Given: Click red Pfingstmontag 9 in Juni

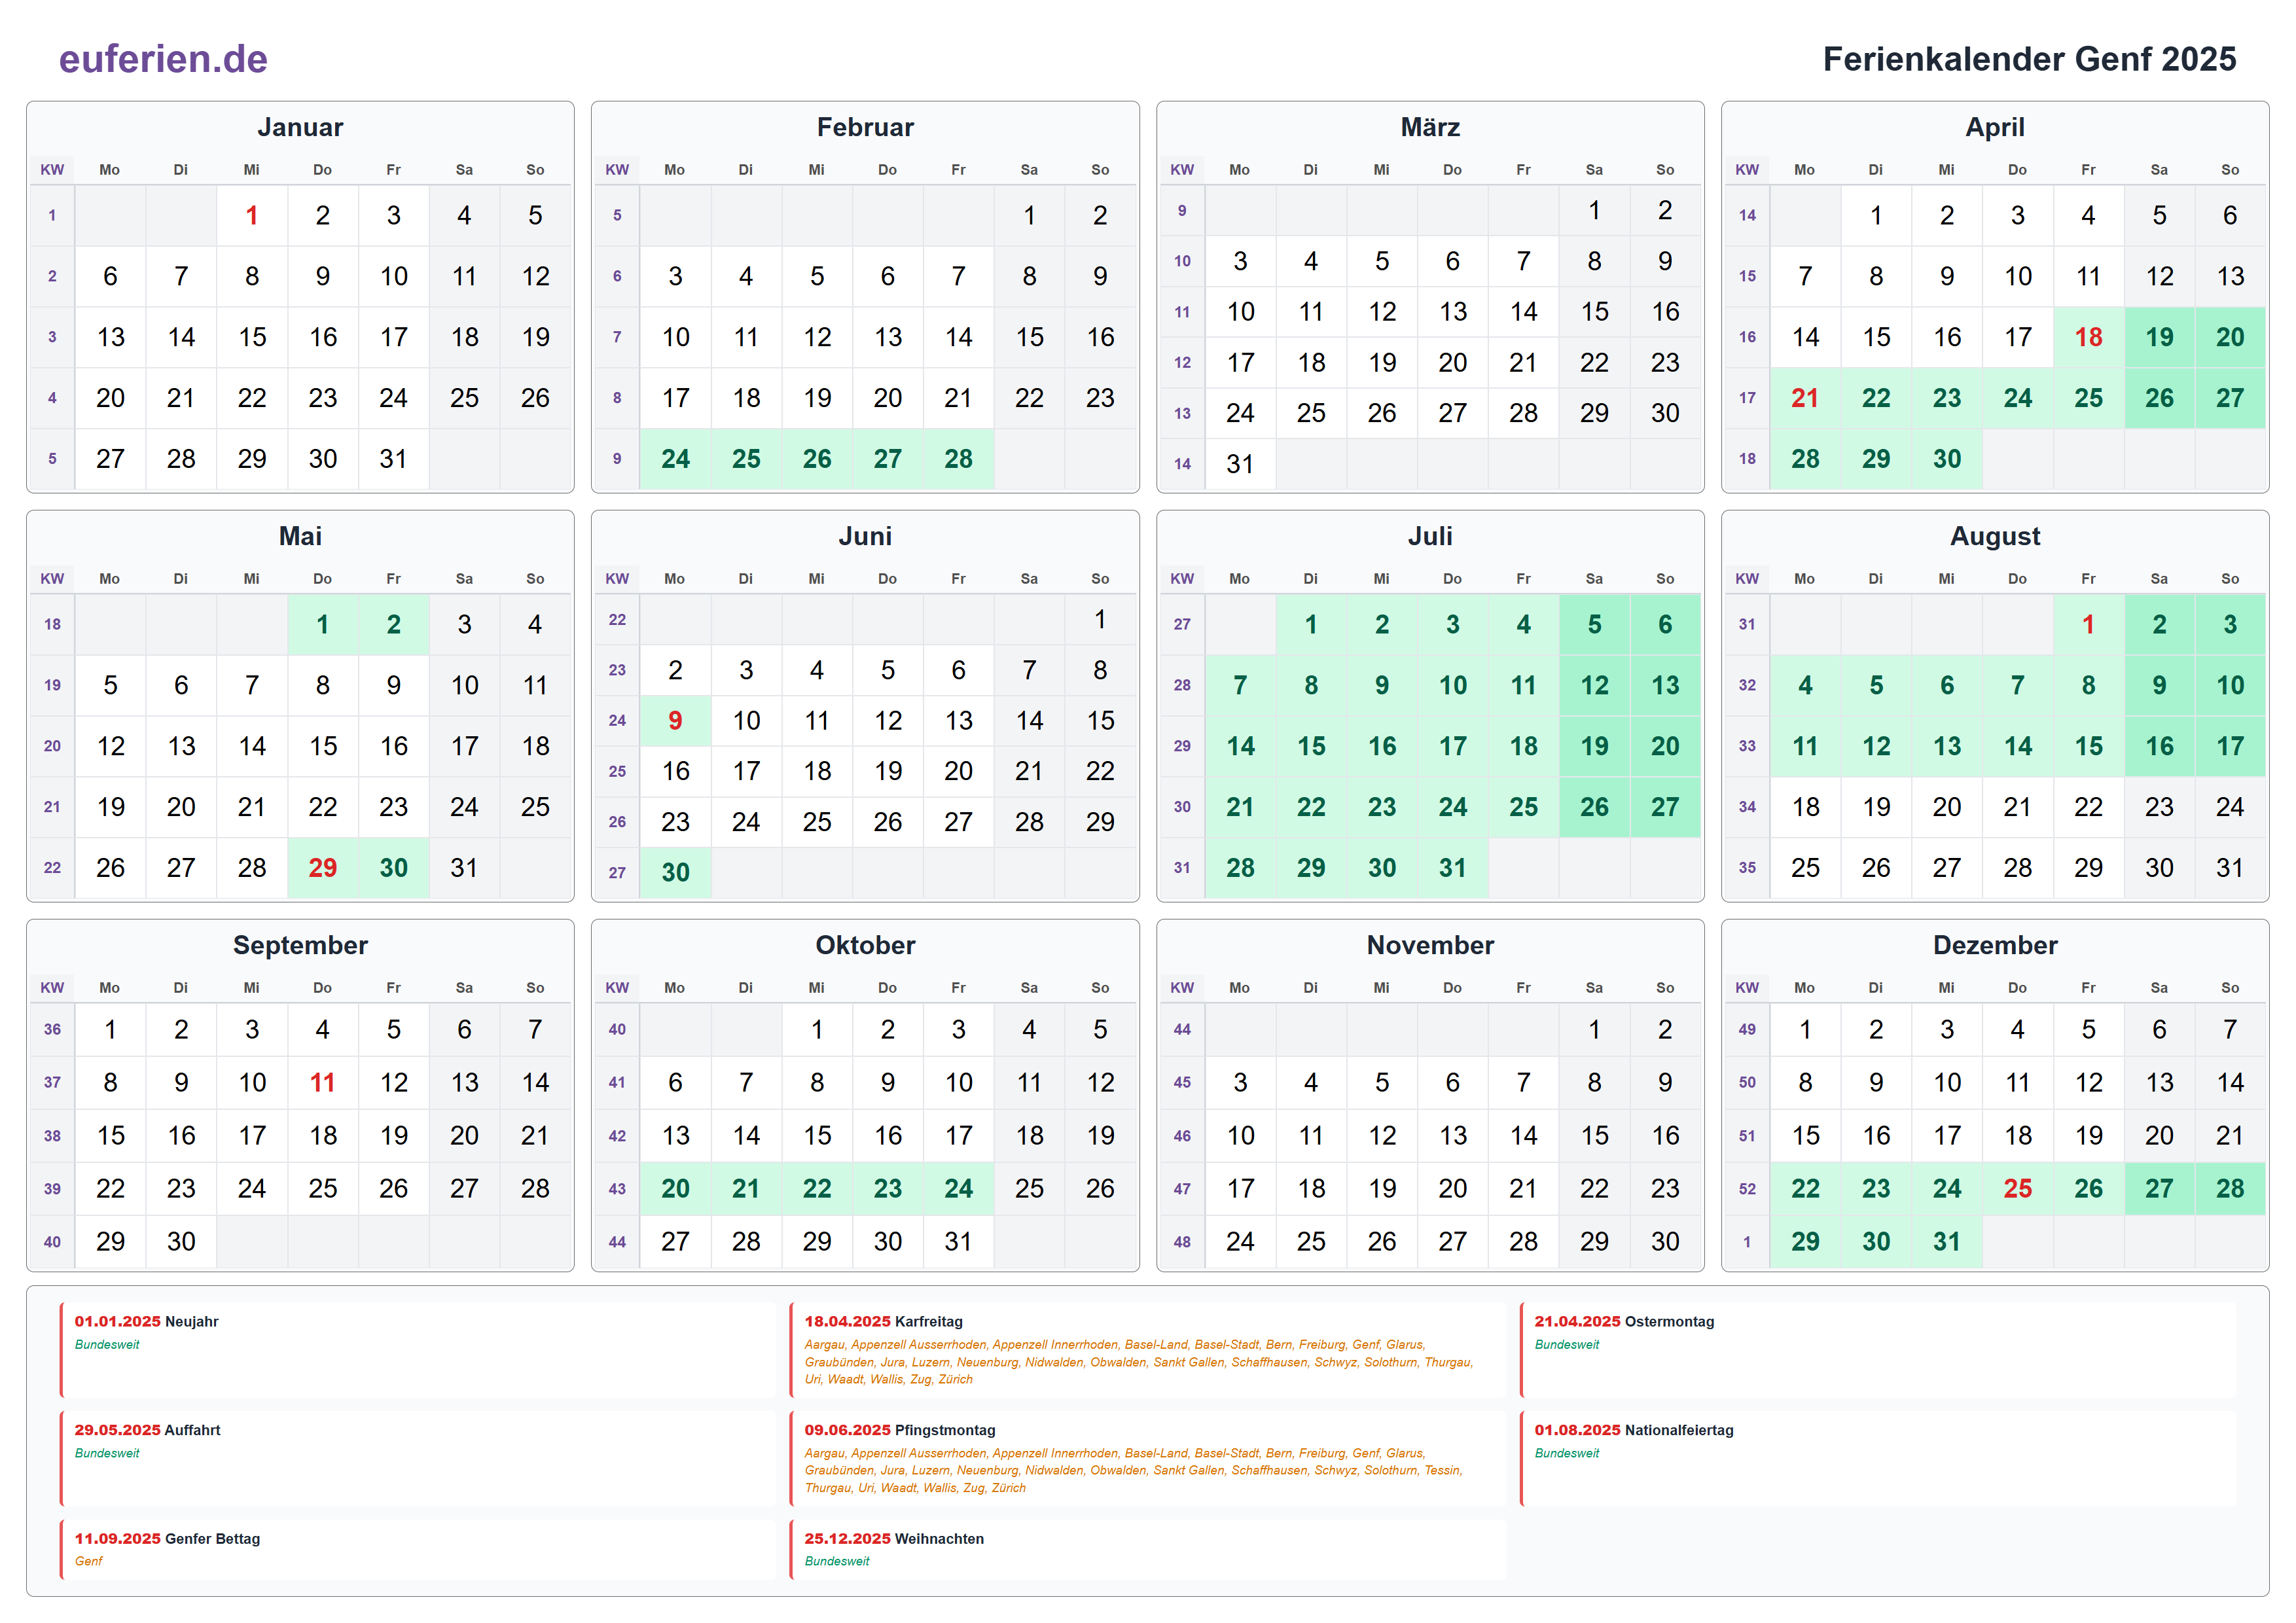Looking at the screenshot, I should [x=675, y=721].
